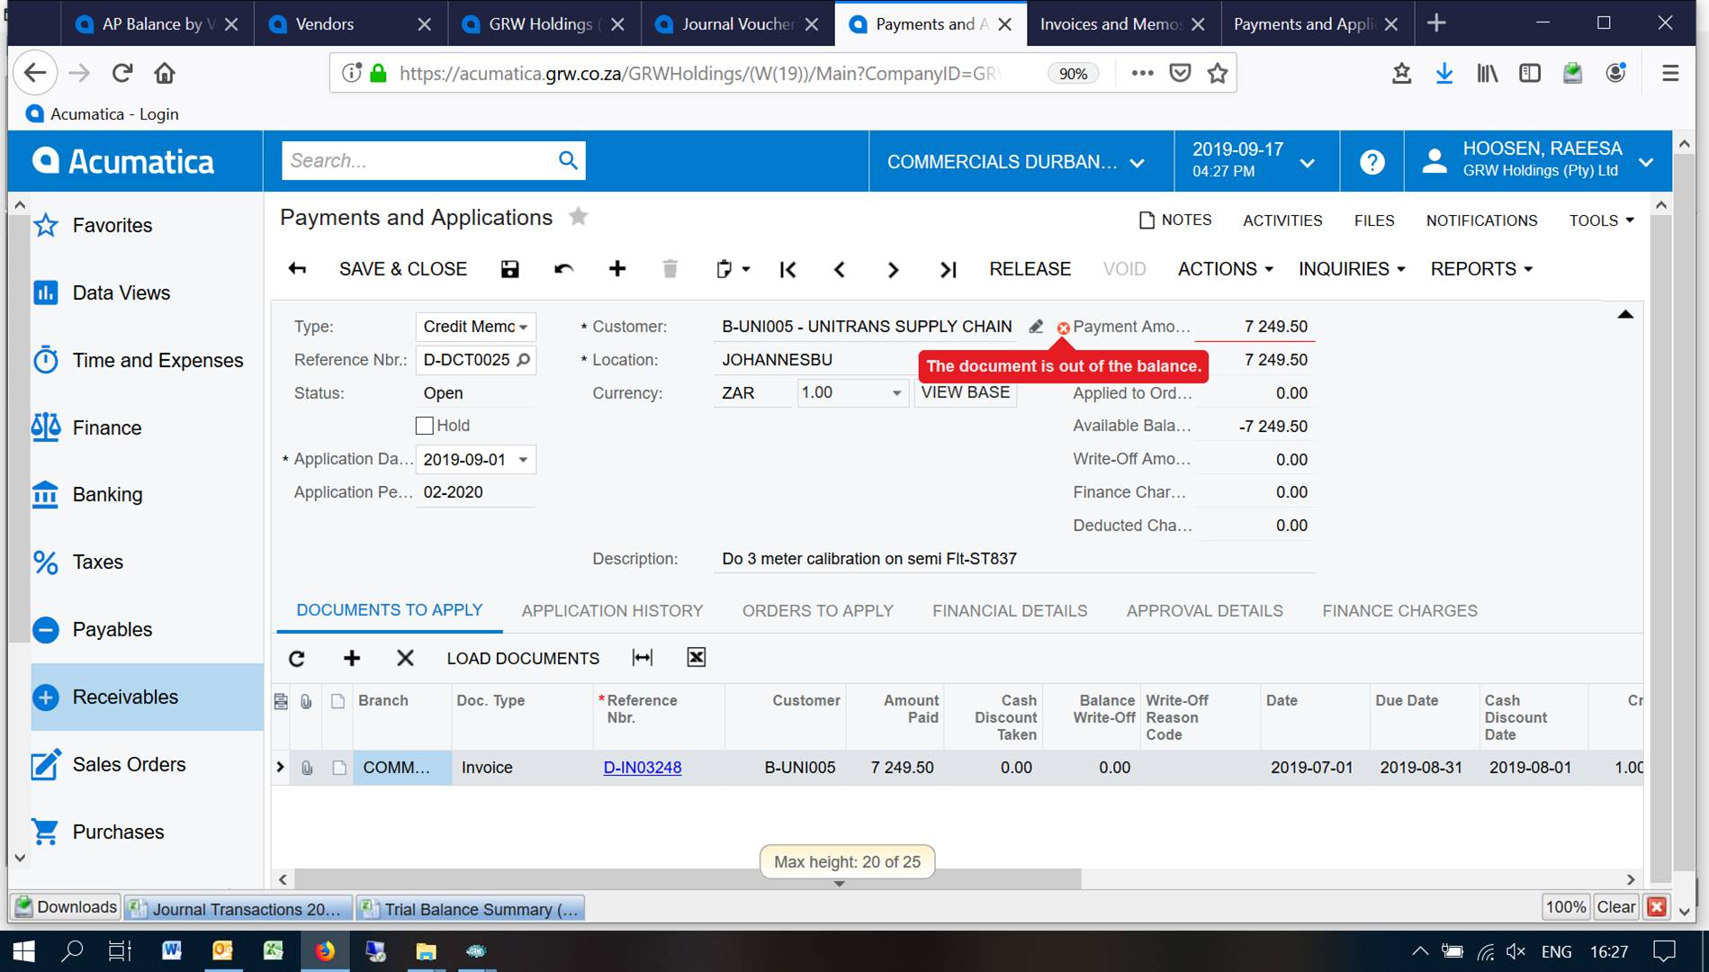Collapse the form header with the triangle
Image resolution: width=1709 pixels, height=972 pixels.
(x=1624, y=314)
